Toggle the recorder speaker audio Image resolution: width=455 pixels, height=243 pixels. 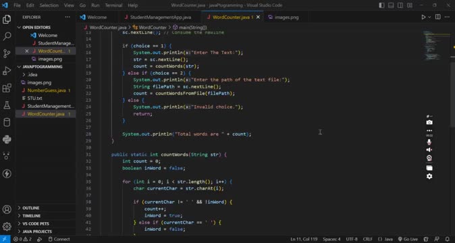429,150
